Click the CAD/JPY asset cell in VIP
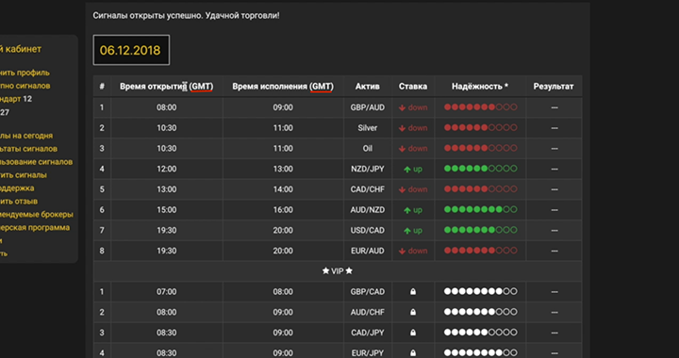This screenshot has width=679, height=358. click(x=367, y=333)
